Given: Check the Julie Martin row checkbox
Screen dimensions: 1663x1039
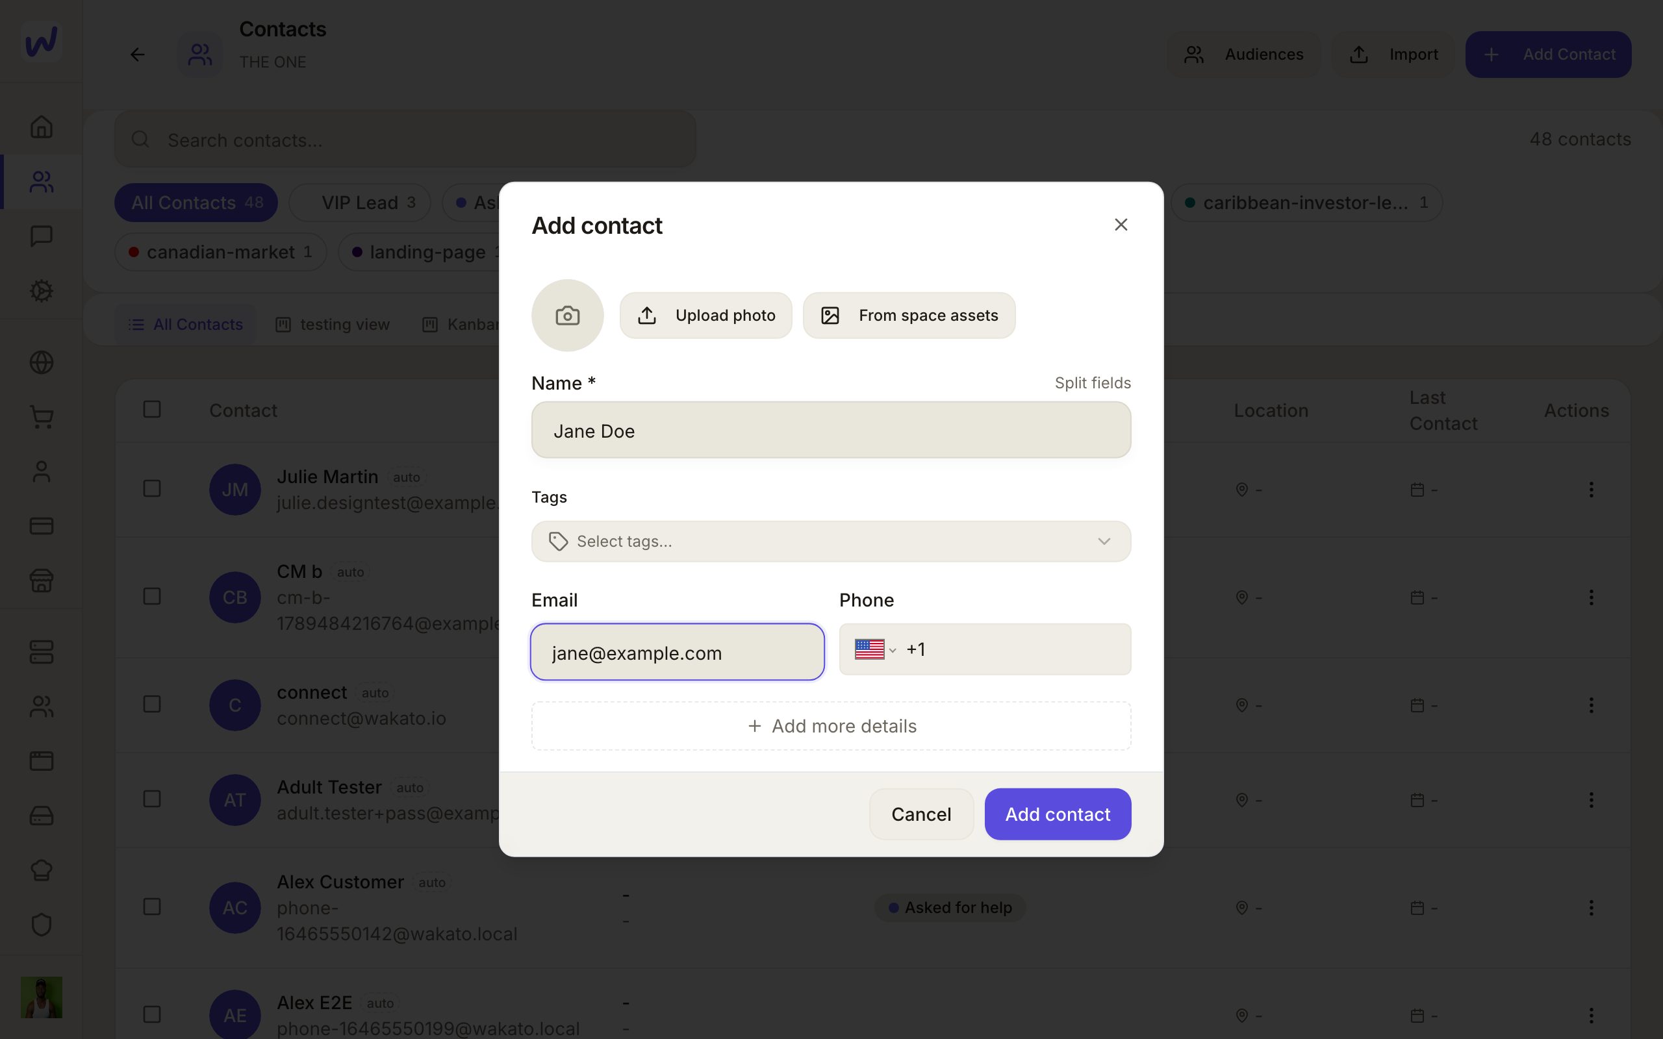Looking at the screenshot, I should [x=152, y=488].
